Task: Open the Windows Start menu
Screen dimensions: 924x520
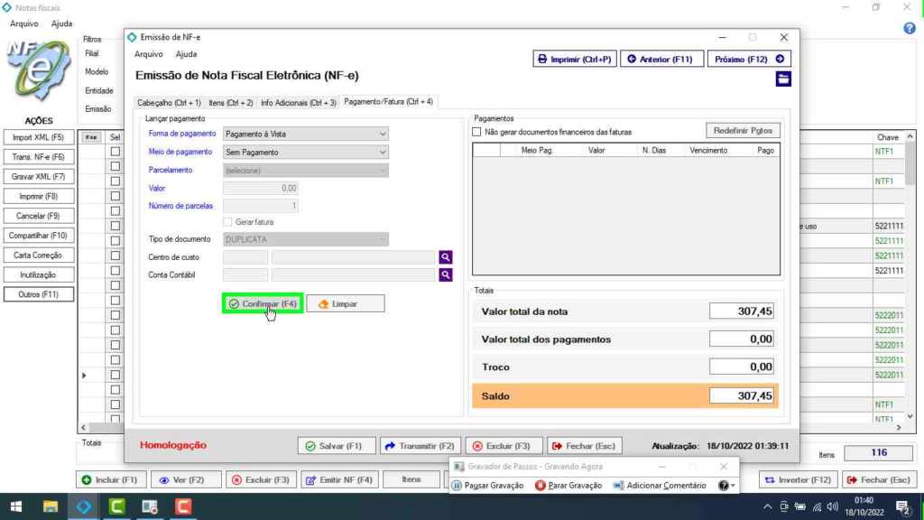Action: (x=16, y=507)
